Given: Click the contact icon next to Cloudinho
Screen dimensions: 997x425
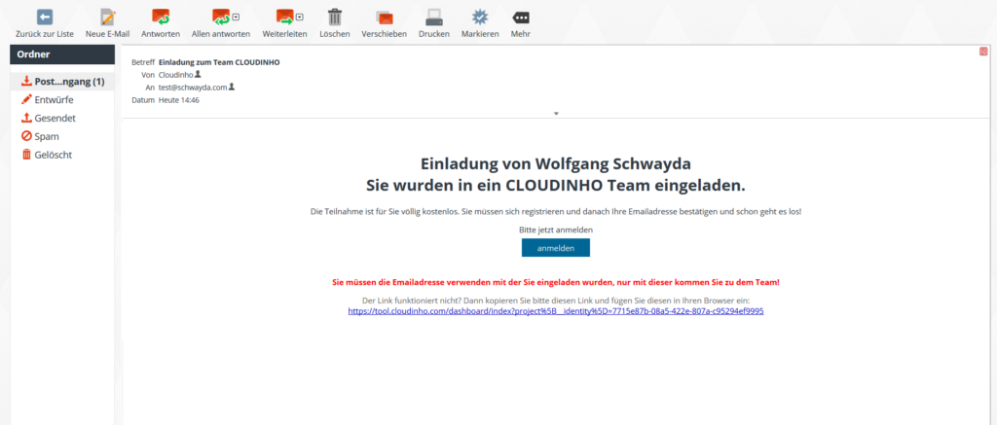Looking at the screenshot, I should pyautogui.click(x=198, y=74).
